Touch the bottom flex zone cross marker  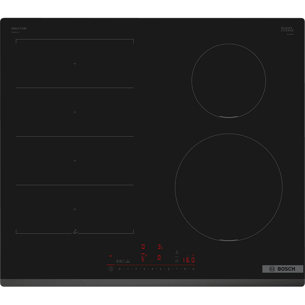75,209
